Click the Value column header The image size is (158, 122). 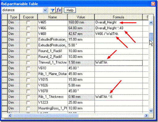coord(81,17)
